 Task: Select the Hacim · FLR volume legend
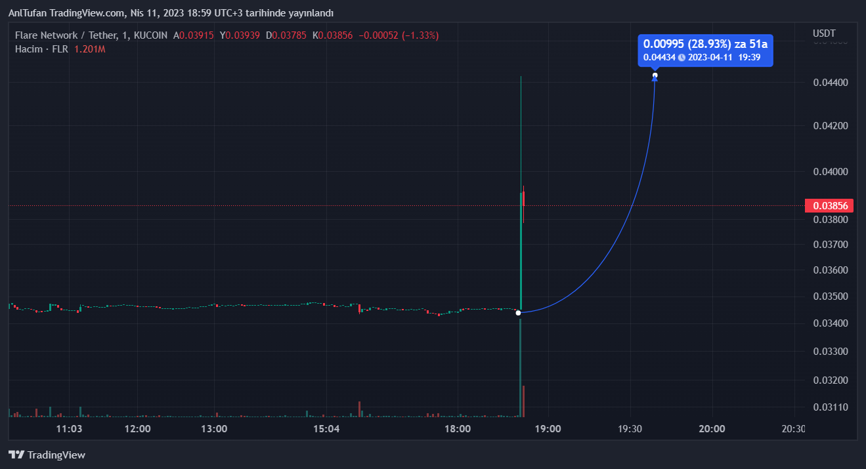coord(43,49)
